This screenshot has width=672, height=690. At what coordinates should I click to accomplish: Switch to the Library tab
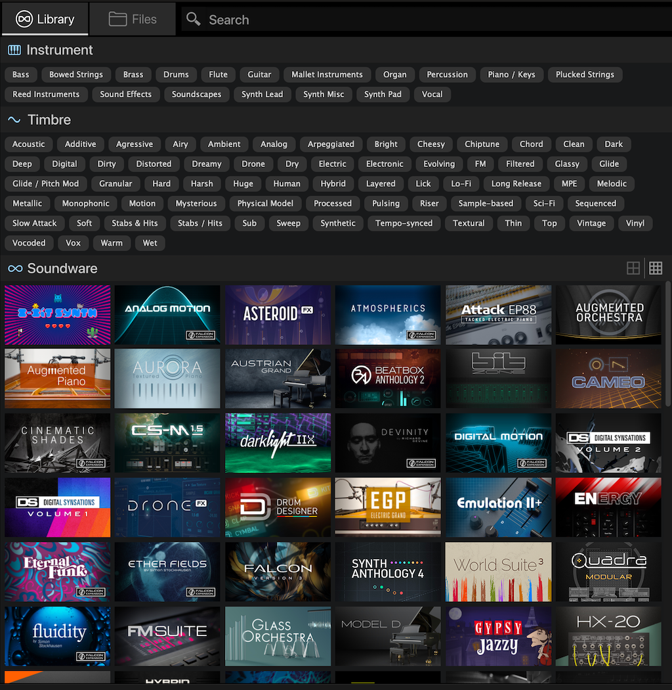pyautogui.click(x=45, y=19)
